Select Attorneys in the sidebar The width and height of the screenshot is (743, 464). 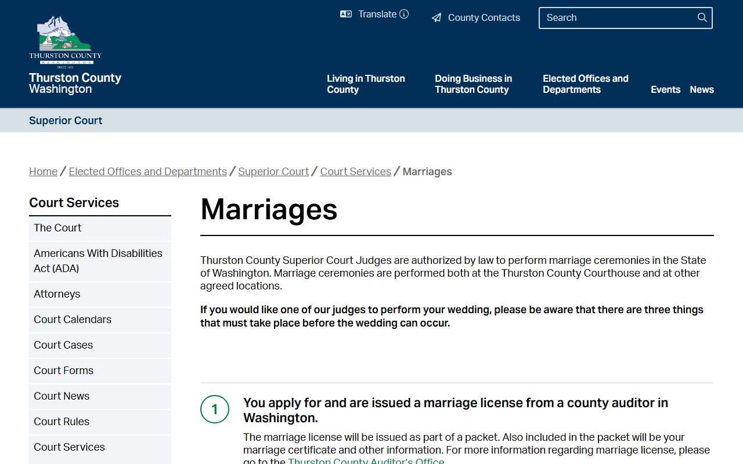click(100, 294)
